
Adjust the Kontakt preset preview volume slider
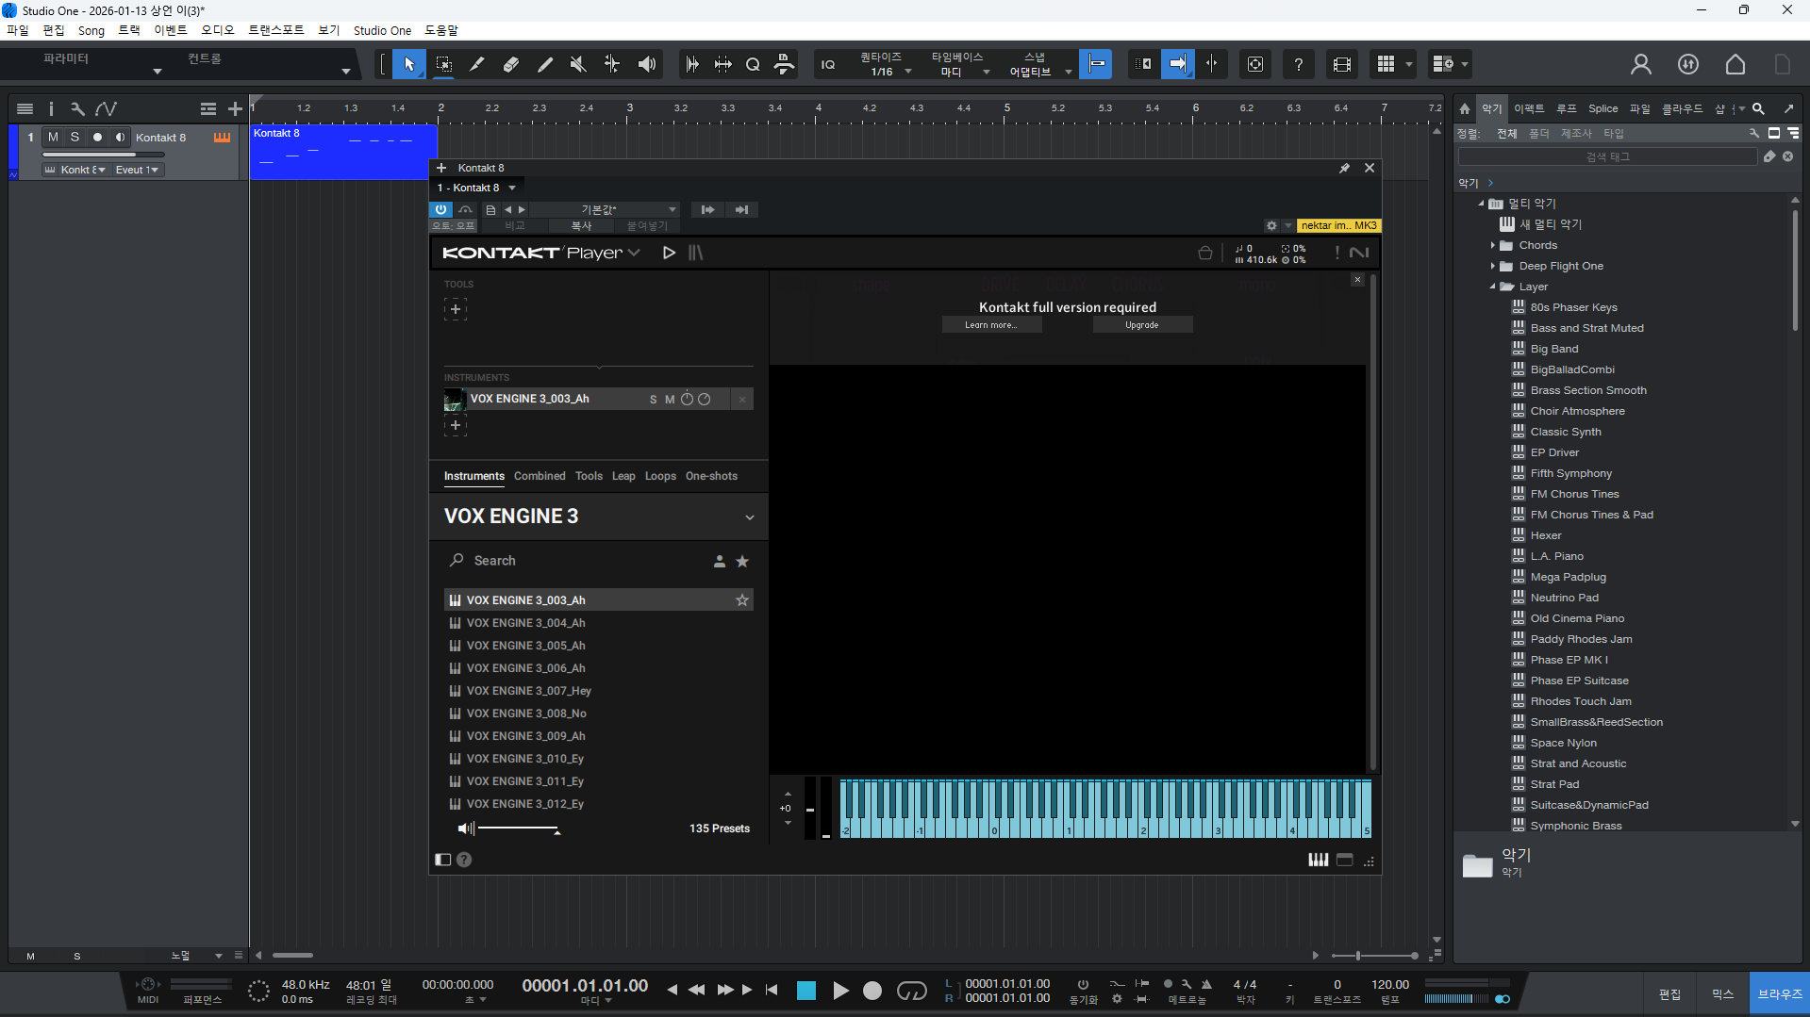click(519, 828)
